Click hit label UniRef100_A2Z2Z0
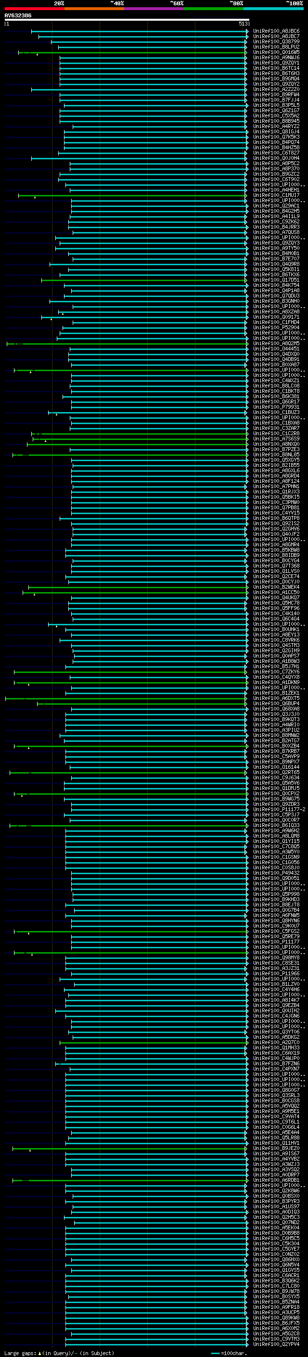The height and width of the screenshot is (1357, 308). tap(276, 90)
